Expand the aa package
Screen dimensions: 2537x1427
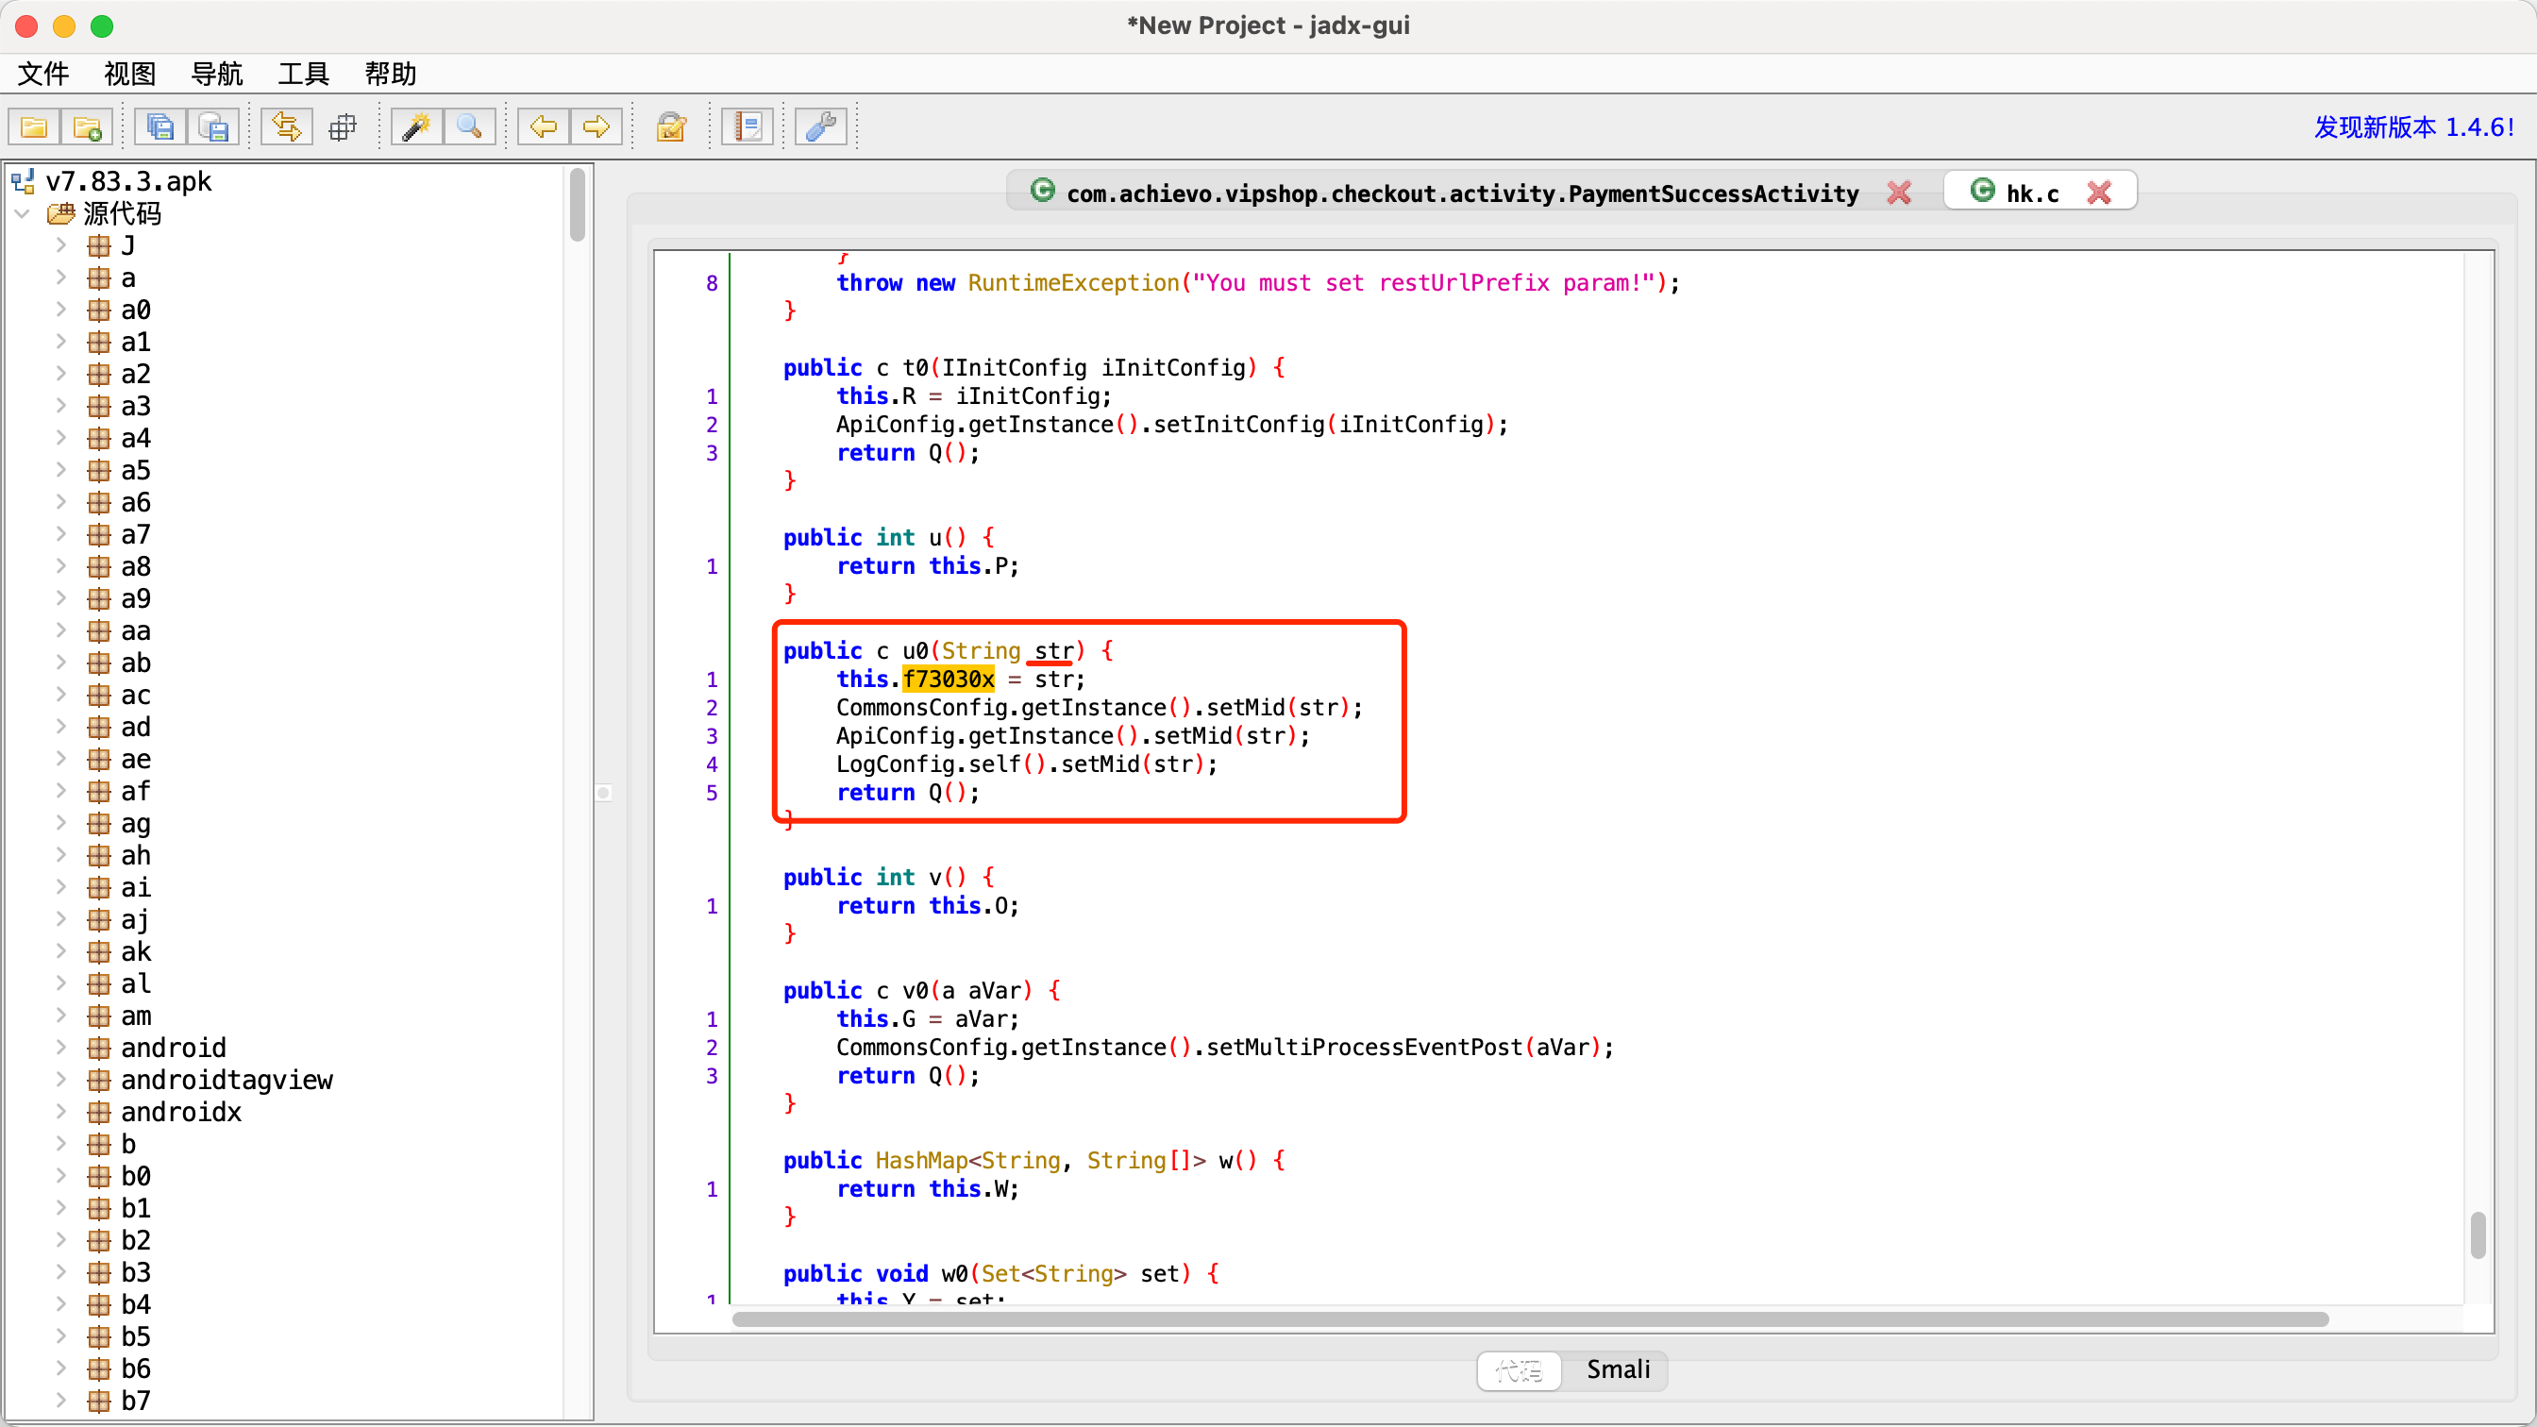(61, 631)
